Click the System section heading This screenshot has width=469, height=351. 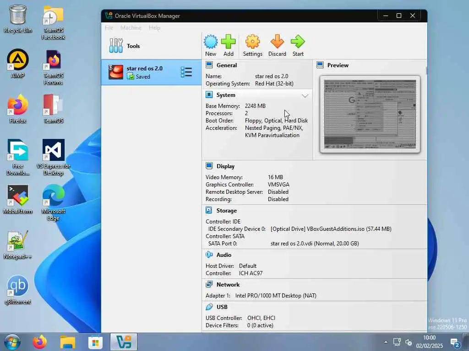point(226,95)
